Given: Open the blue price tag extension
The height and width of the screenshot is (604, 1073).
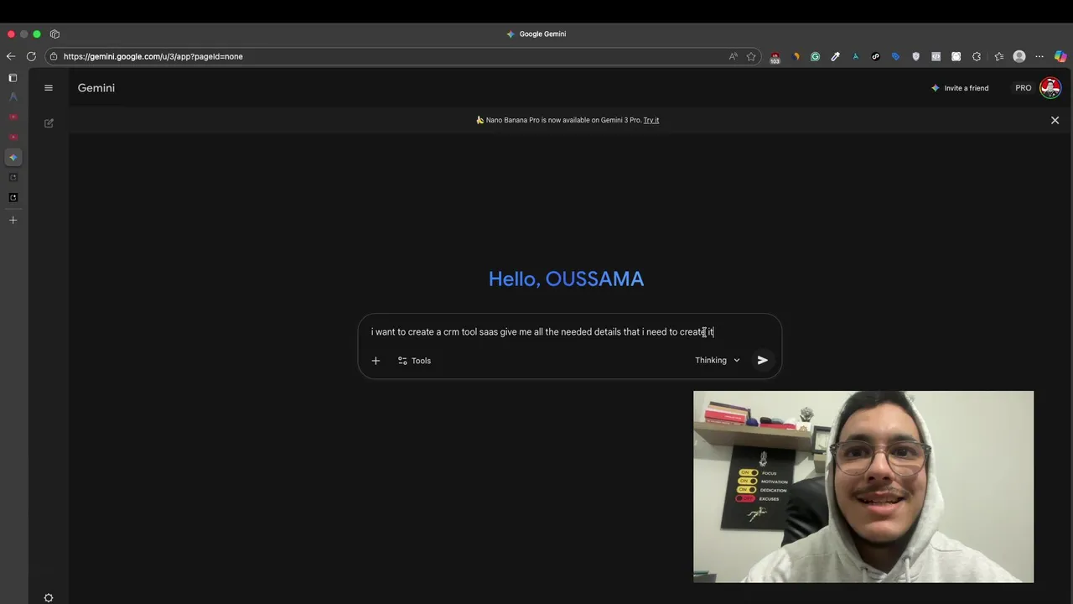Looking at the screenshot, I should click(x=895, y=56).
